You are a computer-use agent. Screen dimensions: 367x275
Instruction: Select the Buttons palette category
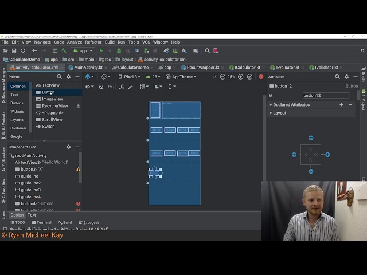(x=17, y=103)
